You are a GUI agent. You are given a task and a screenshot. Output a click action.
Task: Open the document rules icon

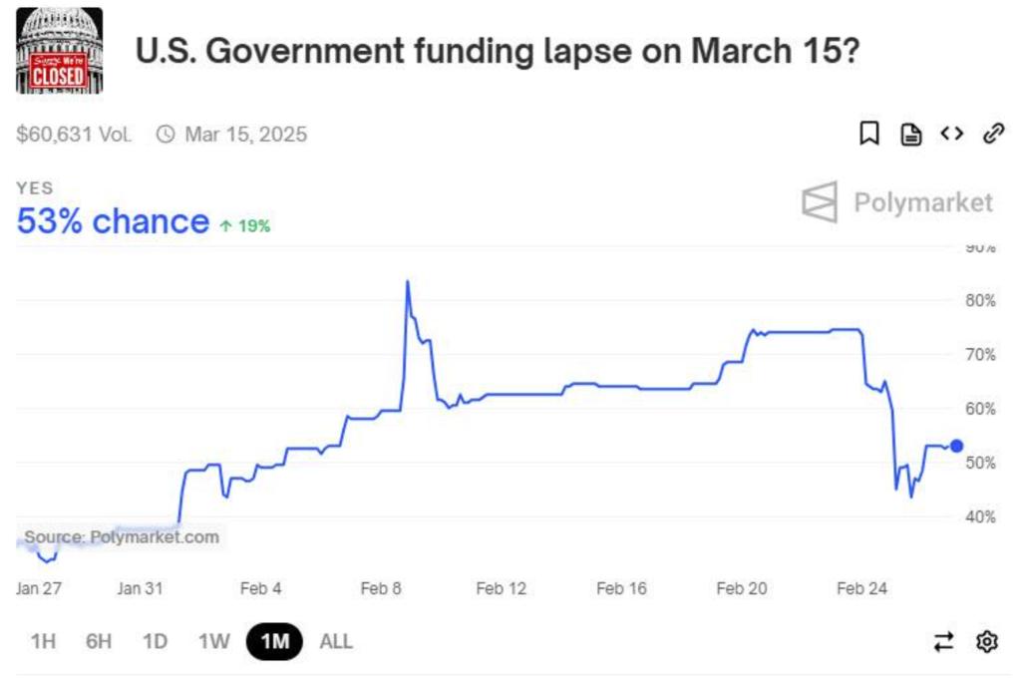[910, 135]
